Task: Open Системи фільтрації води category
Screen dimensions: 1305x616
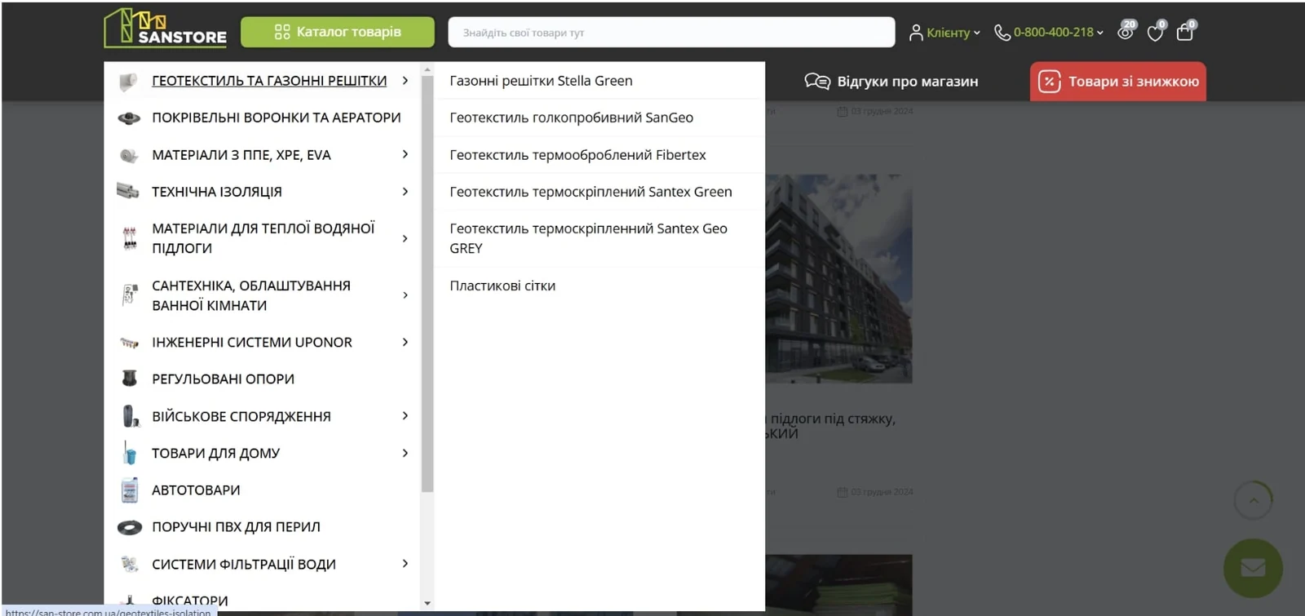Action: [244, 564]
